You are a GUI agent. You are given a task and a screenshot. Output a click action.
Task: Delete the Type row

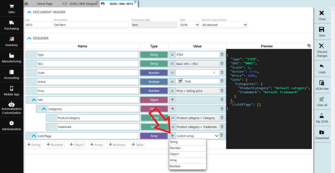(x=222, y=55)
